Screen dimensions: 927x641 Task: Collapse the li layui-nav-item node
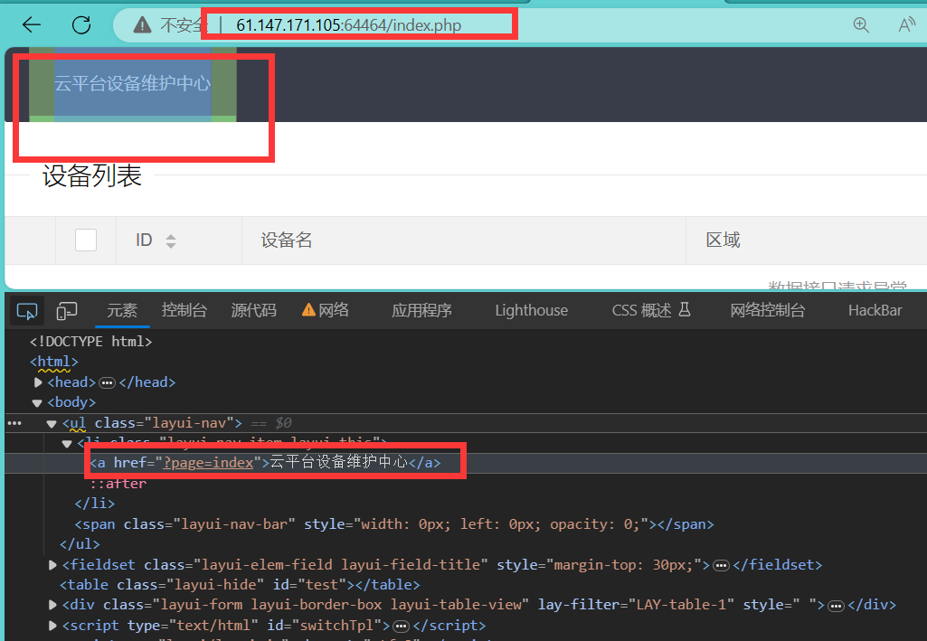tap(66, 444)
